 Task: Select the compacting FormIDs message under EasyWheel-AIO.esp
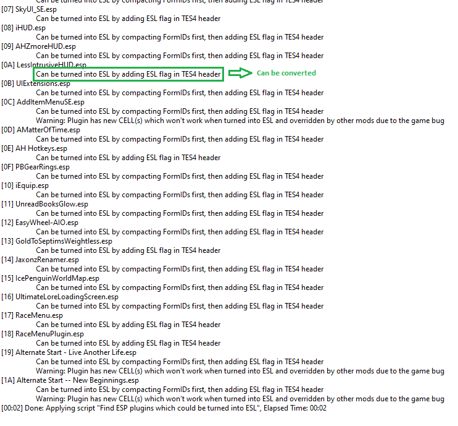[180, 232]
